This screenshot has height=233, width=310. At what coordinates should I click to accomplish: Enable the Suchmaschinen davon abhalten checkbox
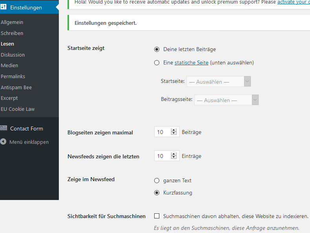point(157,216)
